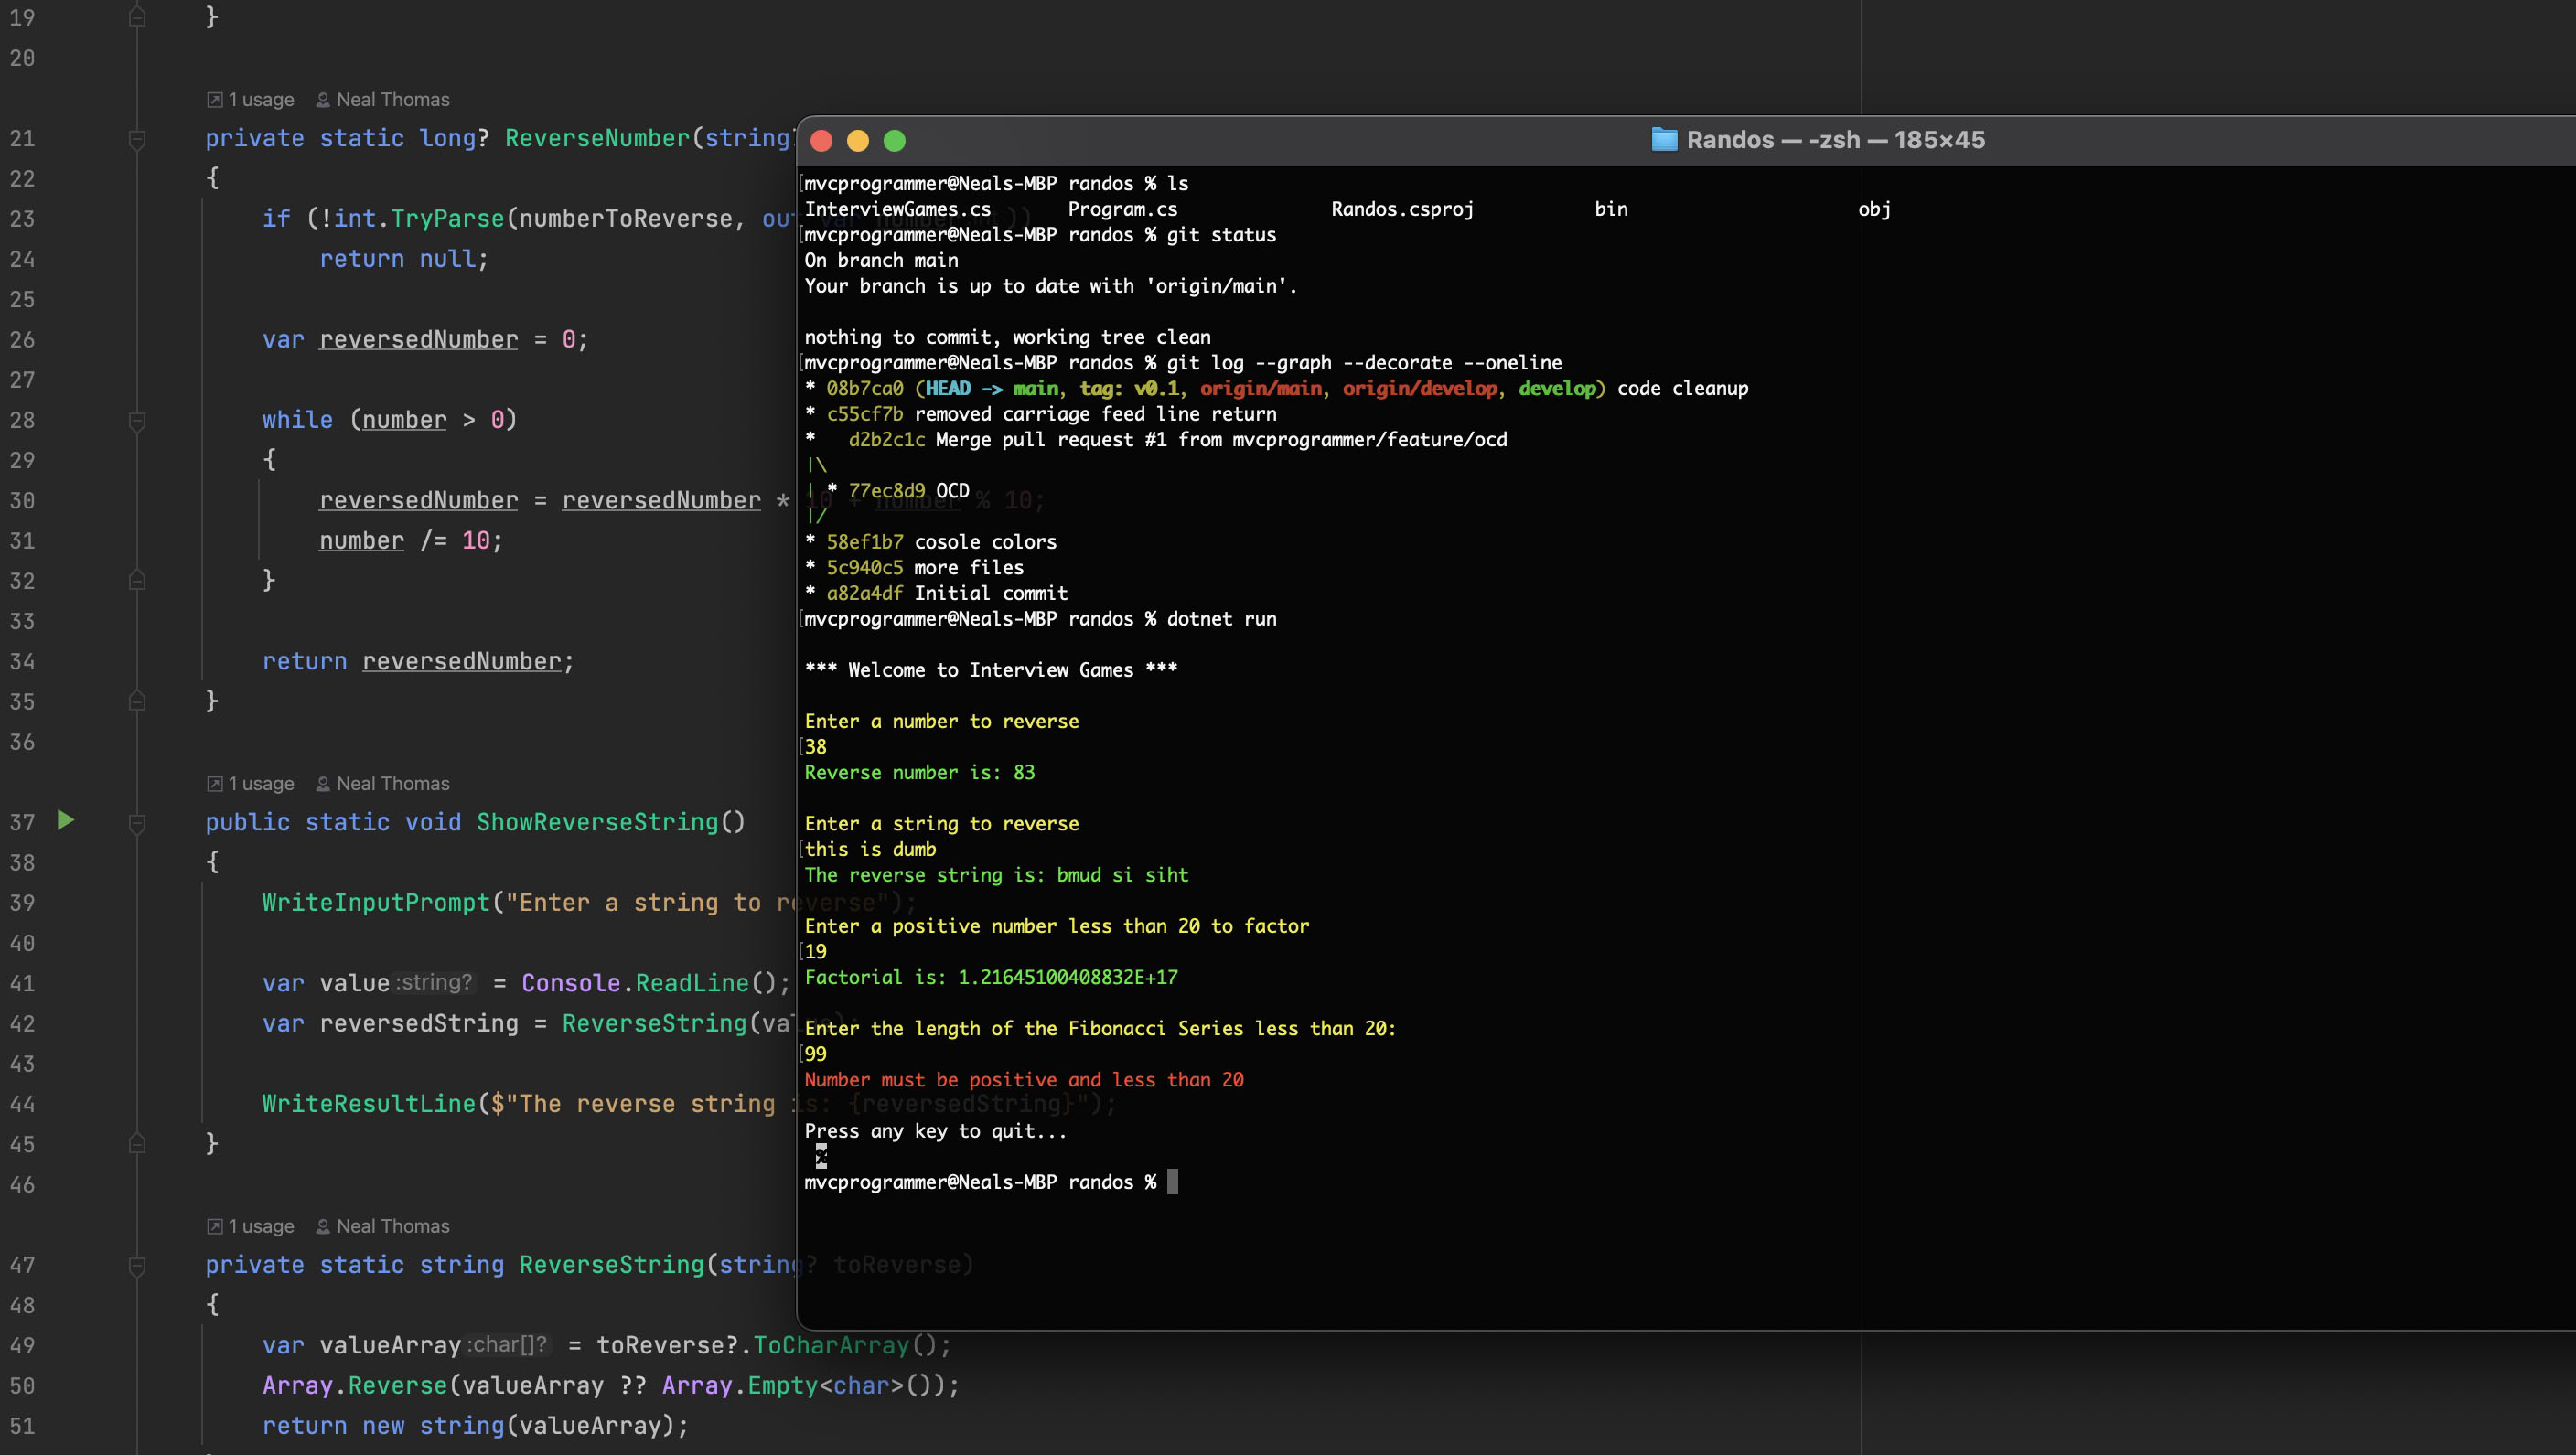This screenshot has height=1455, width=2576.
Task: Minimize the terminal with yellow button
Action: click(858, 141)
